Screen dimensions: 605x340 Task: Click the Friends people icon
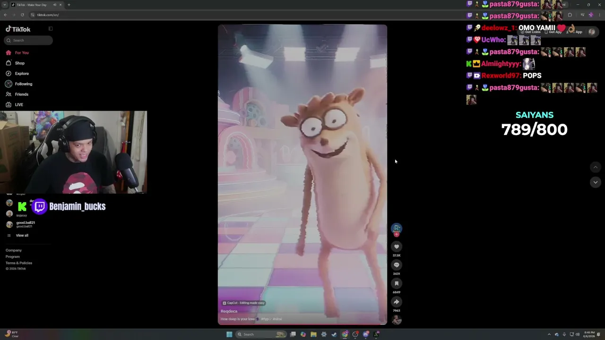point(9,94)
